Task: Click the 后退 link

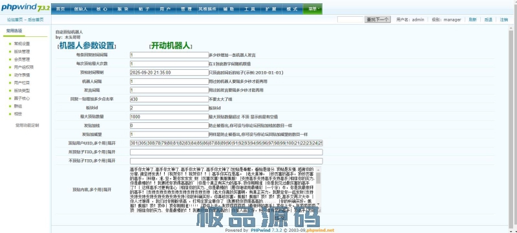Action: click(488, 20)
